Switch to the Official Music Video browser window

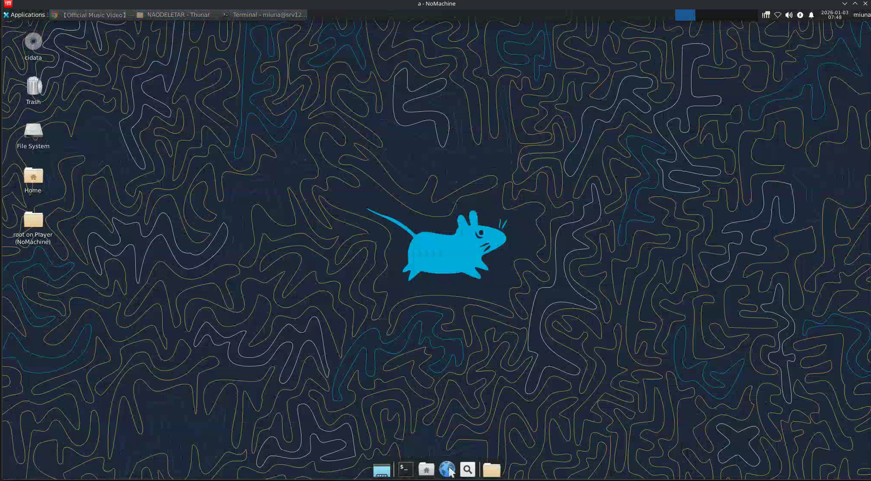93,15
